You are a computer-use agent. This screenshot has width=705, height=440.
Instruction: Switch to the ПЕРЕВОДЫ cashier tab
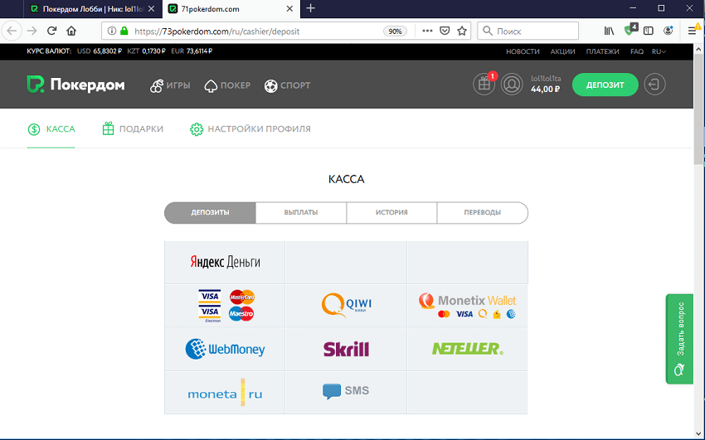[x=483, y=212]
